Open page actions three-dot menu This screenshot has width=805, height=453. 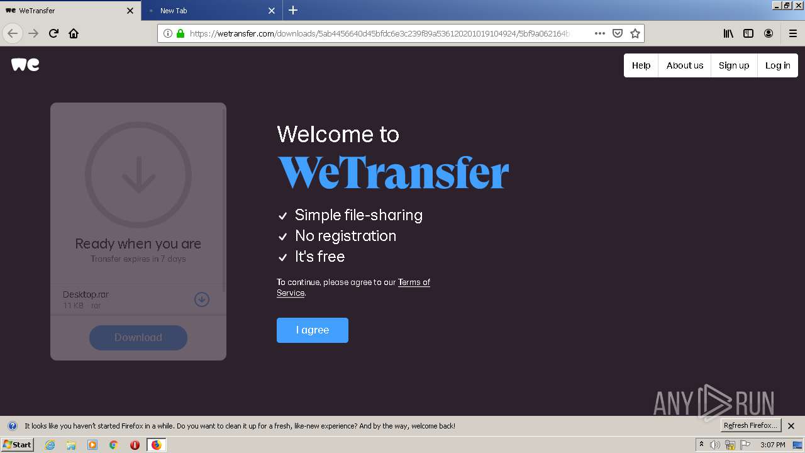[600, 33]
